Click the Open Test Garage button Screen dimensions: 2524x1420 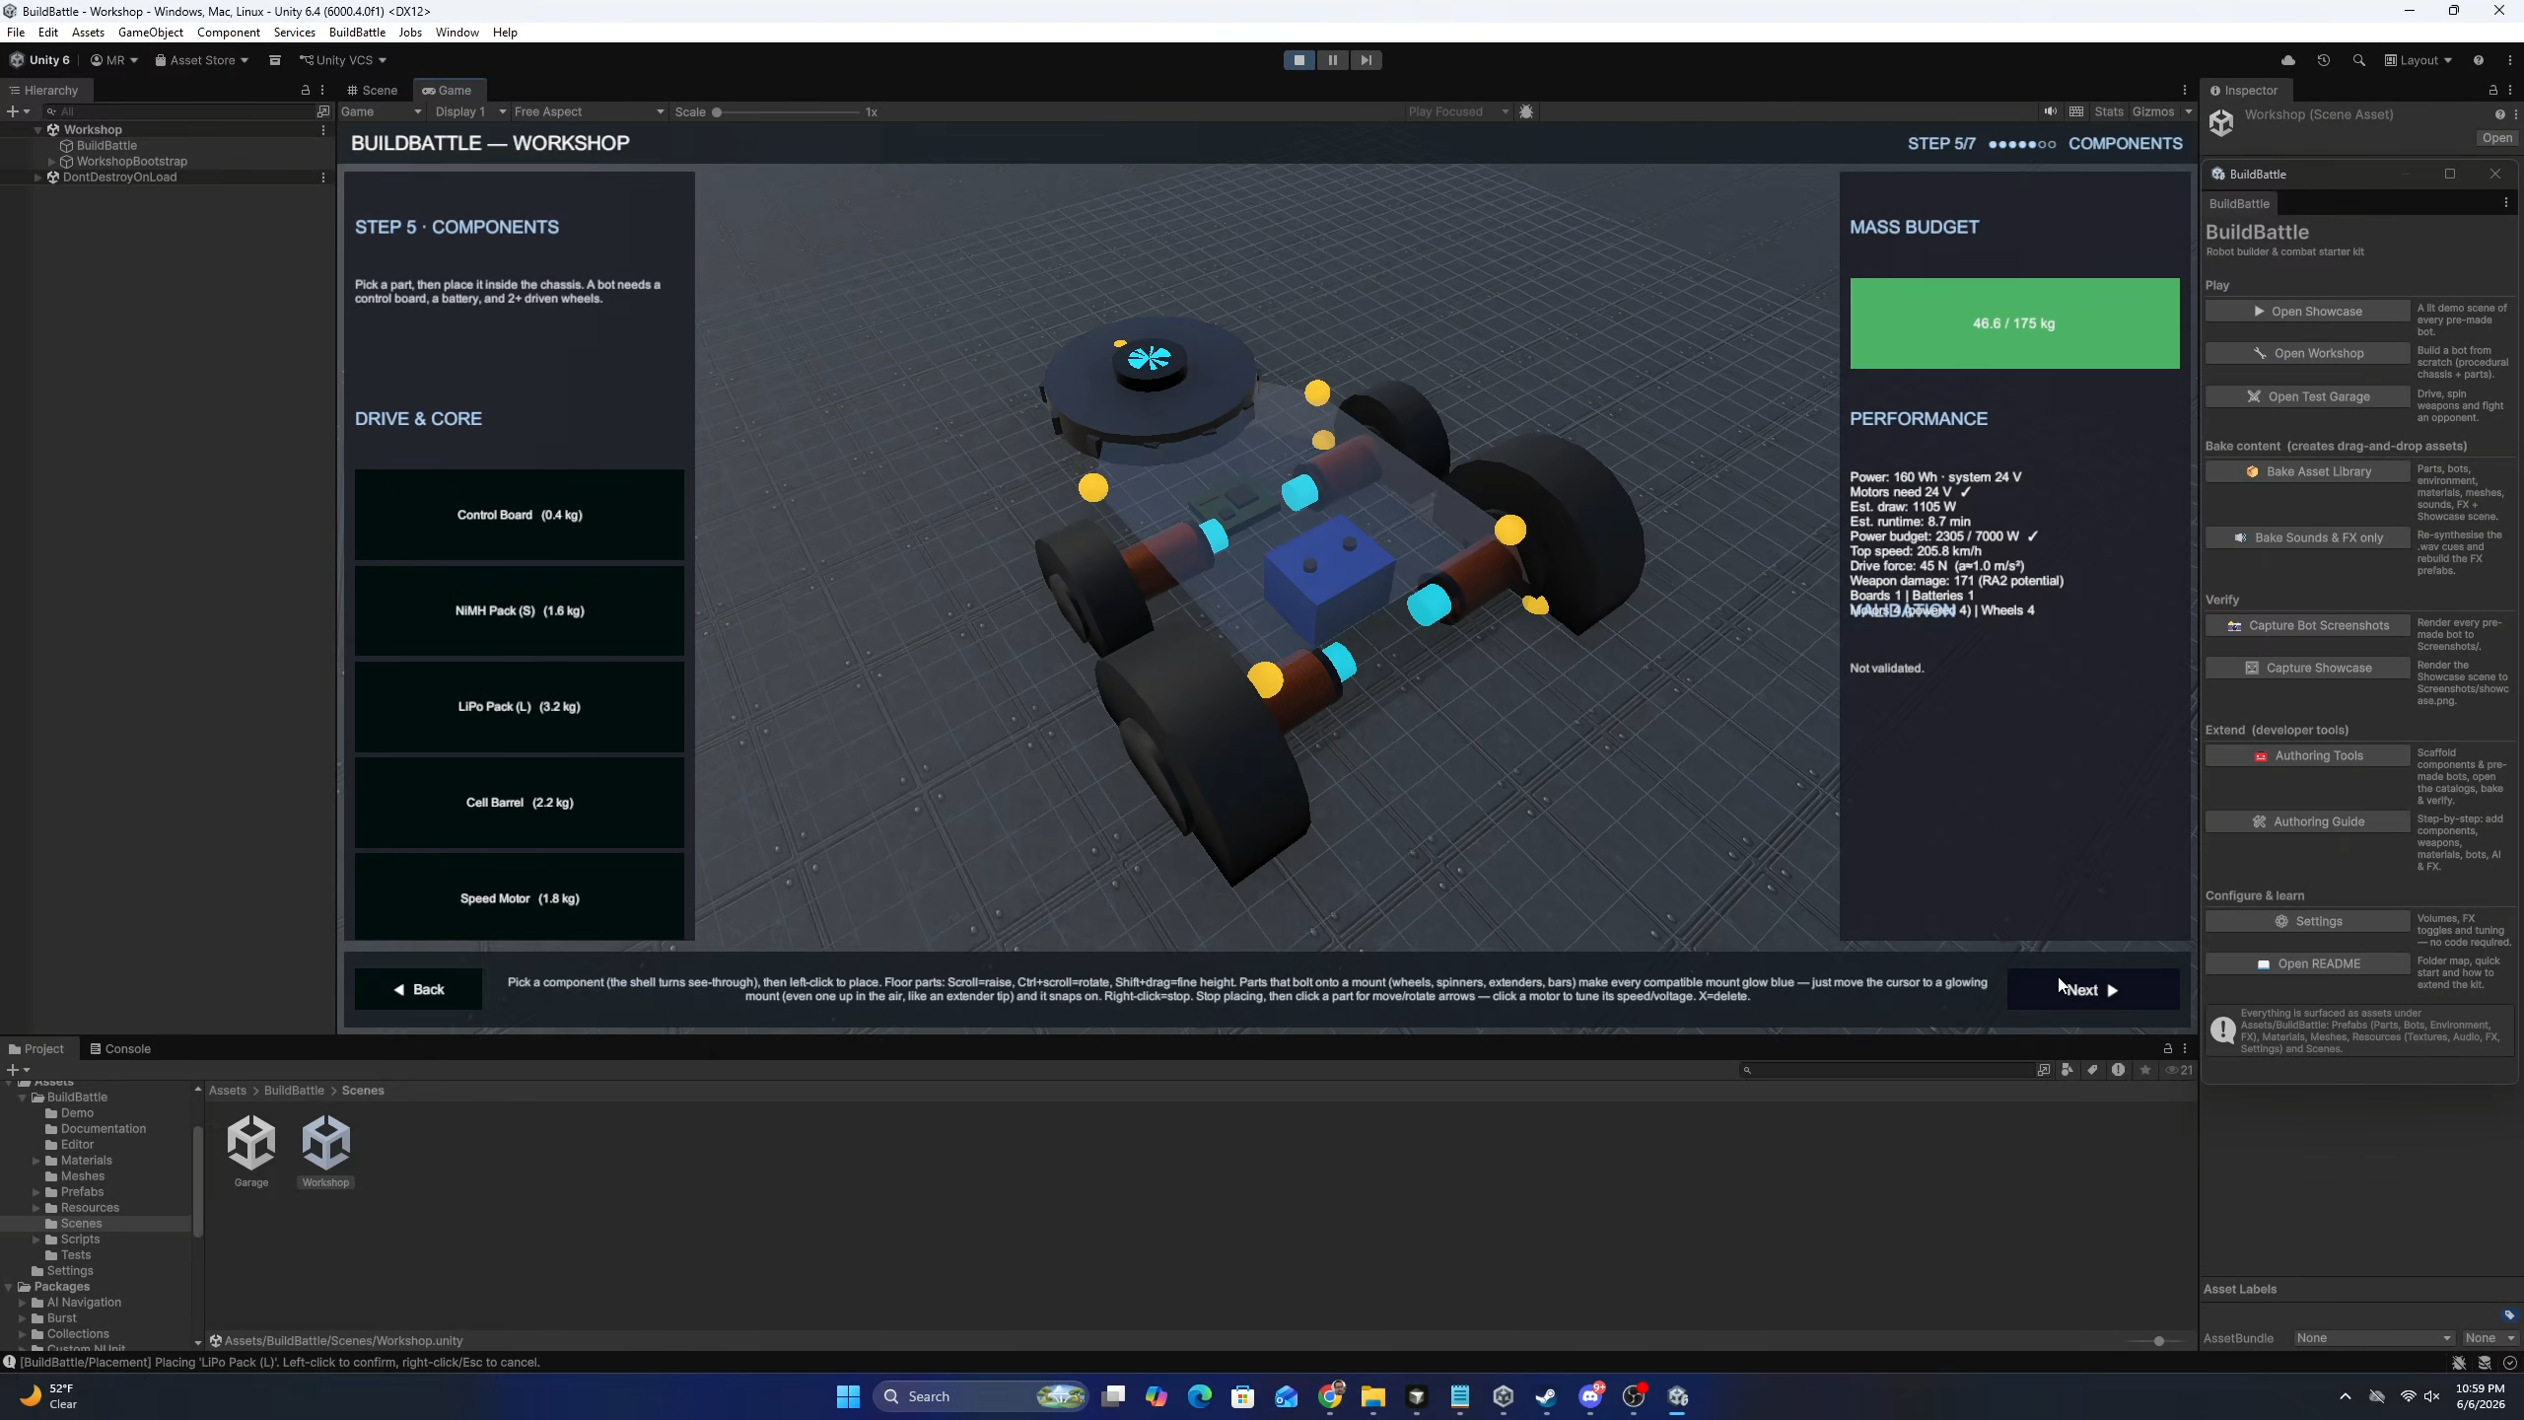[2307, 396]
